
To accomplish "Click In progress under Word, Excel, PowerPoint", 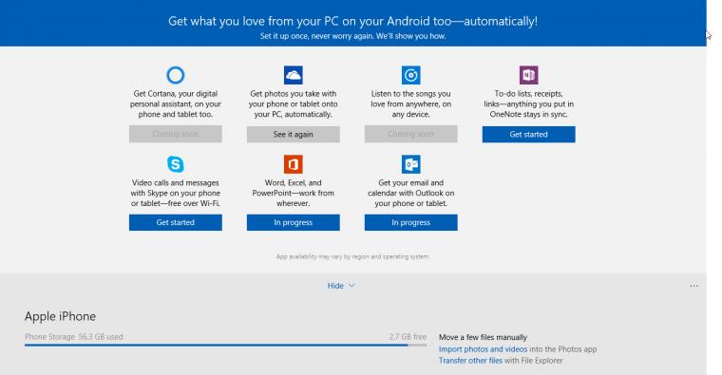I will point(294,222).
